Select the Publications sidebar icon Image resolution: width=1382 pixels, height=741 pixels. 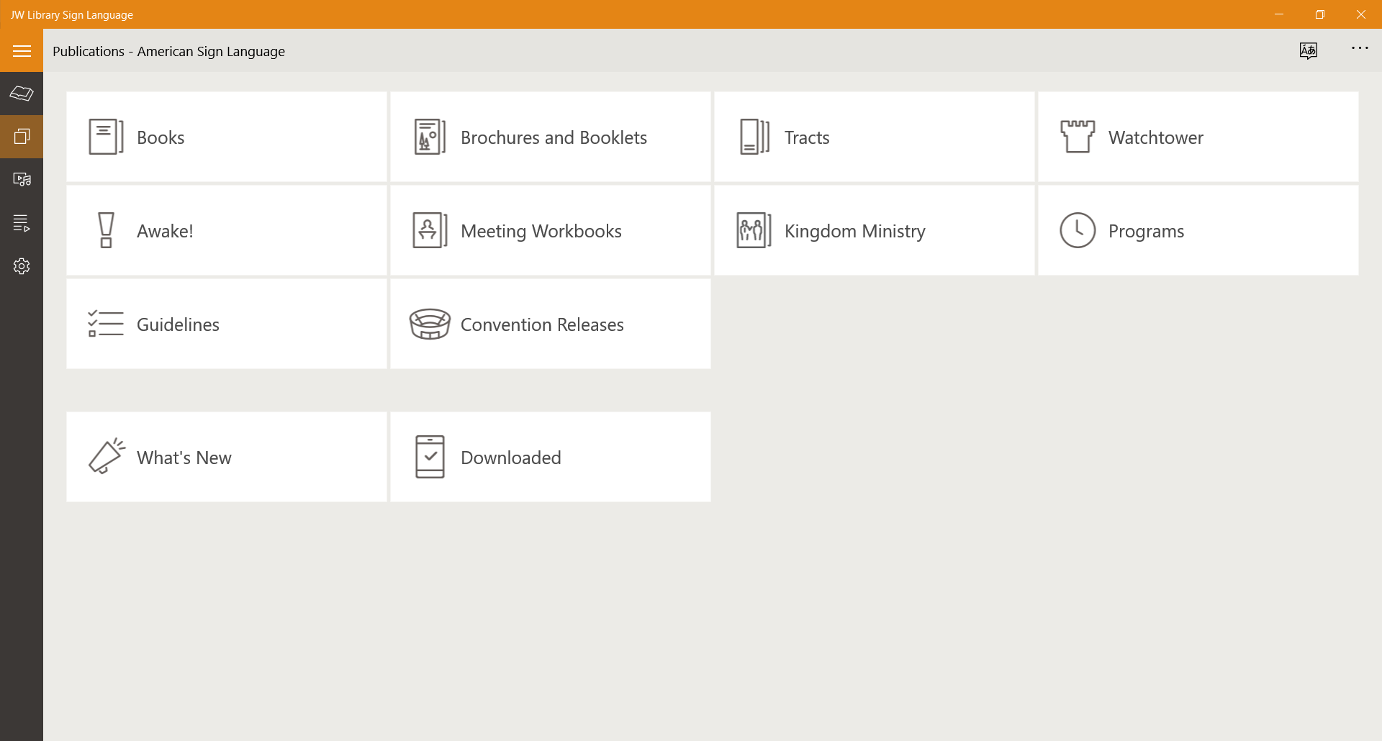(22, 137)
